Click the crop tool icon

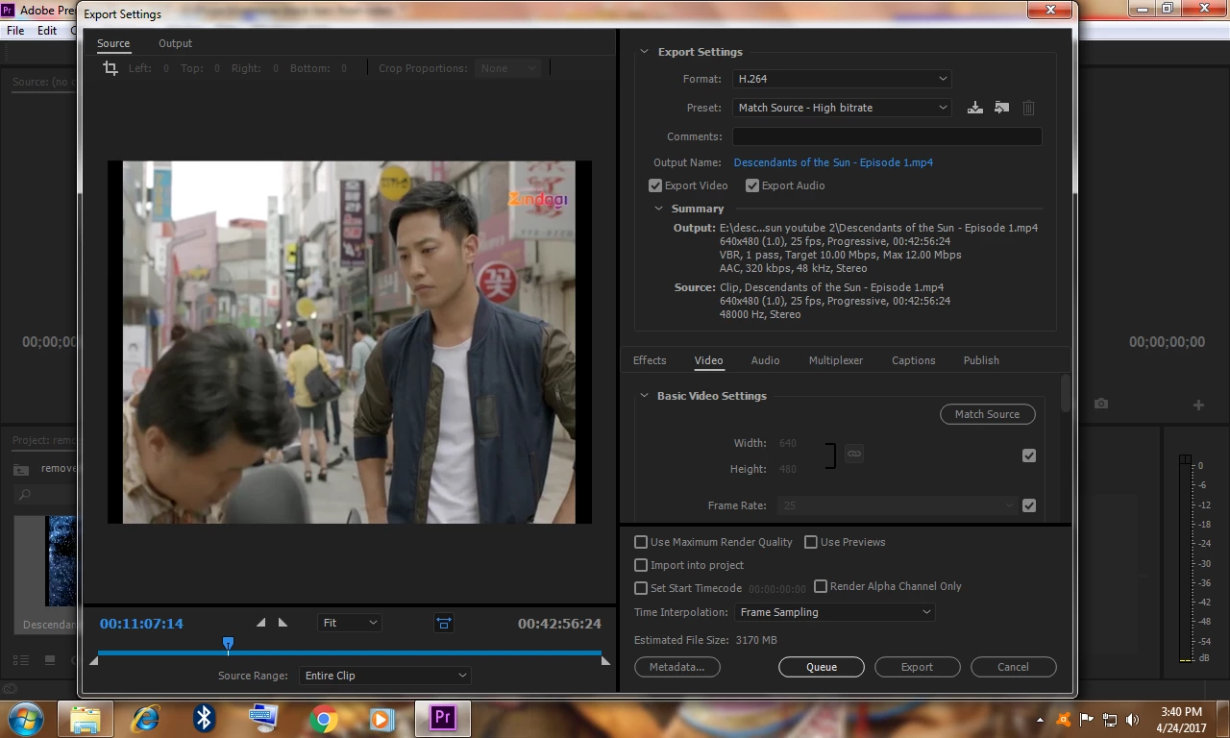click(111, 68)
